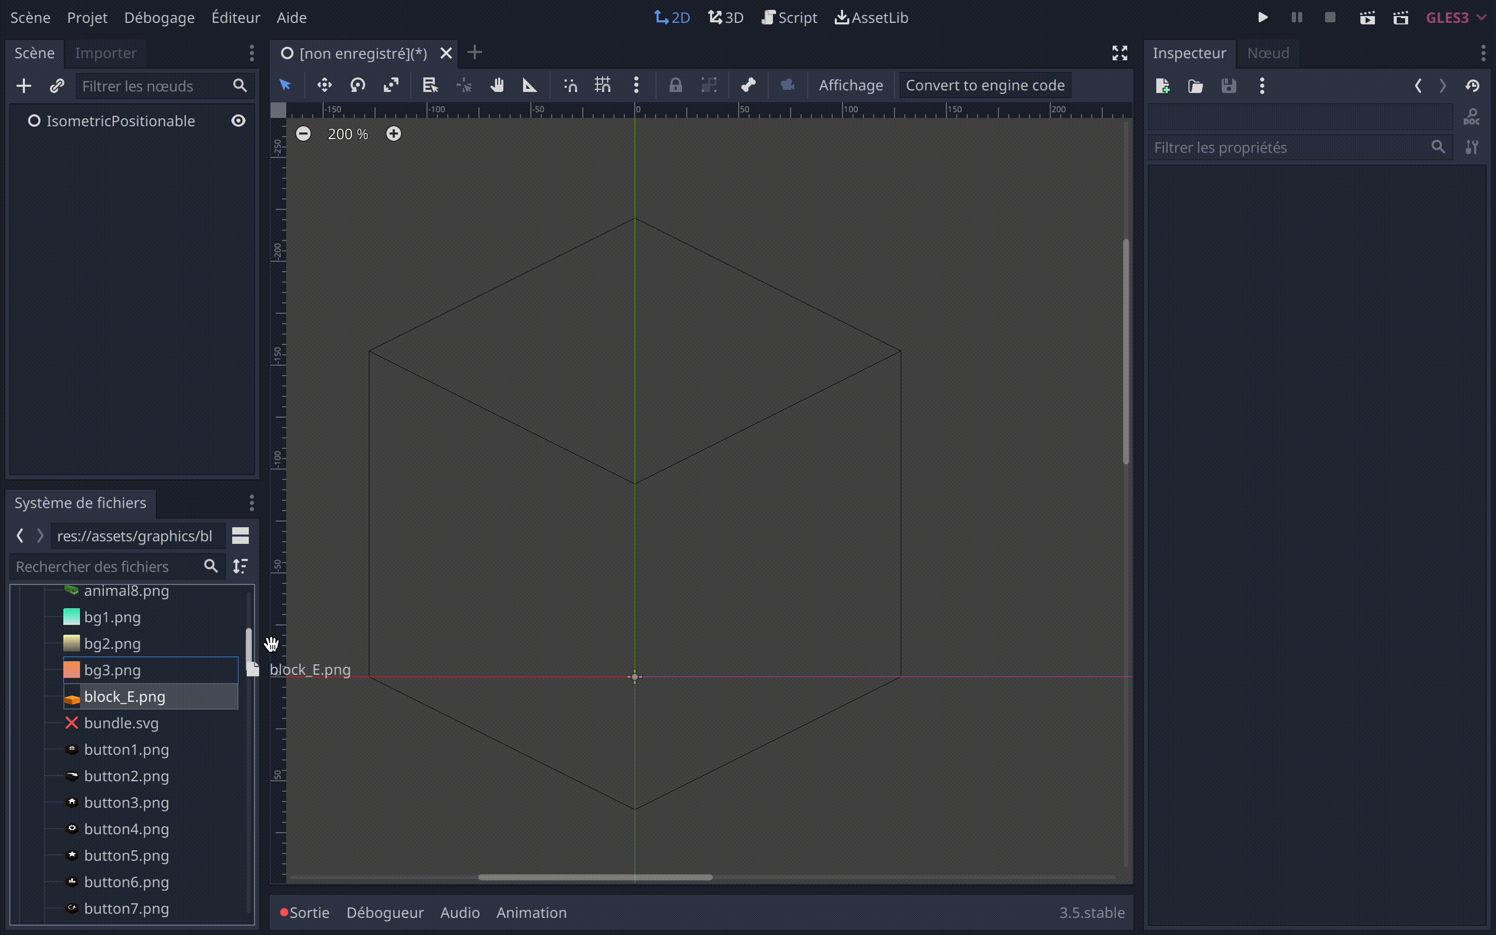The width and height of the screenshot is (1496, 935).
Task: Switch to the Importer tab
Action: click(106, 53)
